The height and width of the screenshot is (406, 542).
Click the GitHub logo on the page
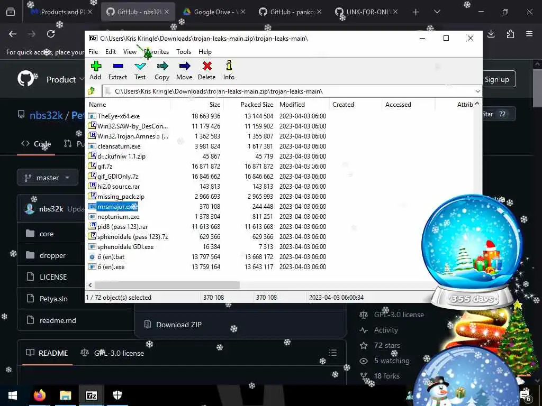[26, 79]
